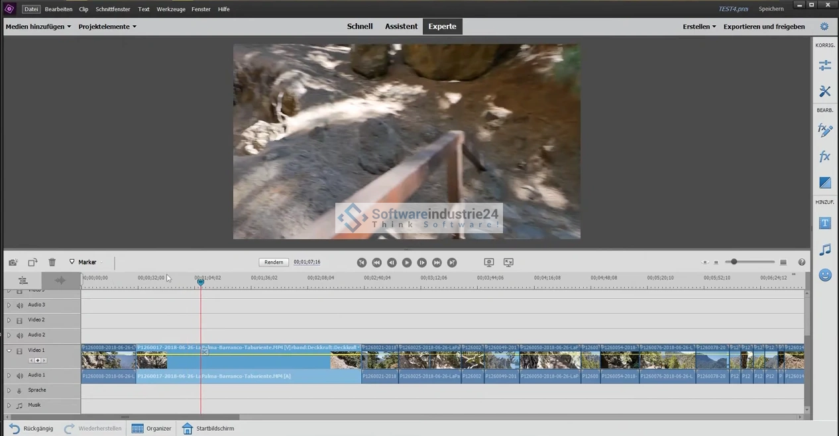
Task: Click Exportieren und freigeben
Action: tap(763, 27)
